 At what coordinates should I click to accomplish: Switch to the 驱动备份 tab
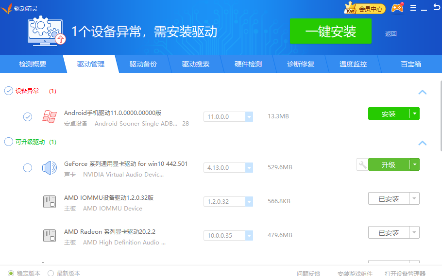pyautogui.click(x=143, y=64)
